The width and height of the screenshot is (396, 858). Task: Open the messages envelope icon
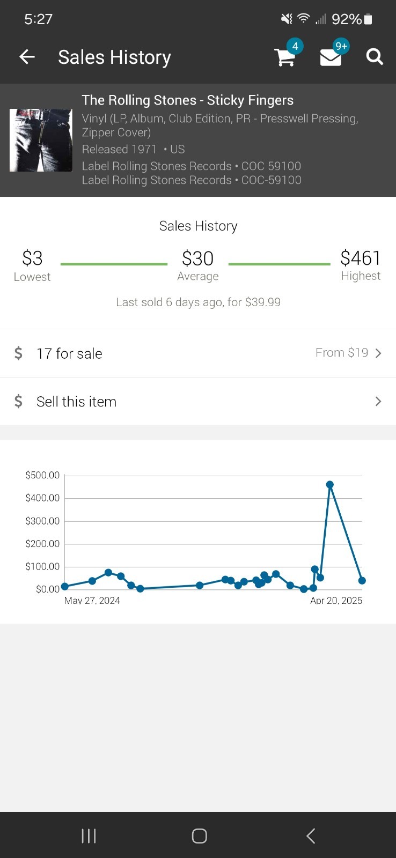coord(331,57)
